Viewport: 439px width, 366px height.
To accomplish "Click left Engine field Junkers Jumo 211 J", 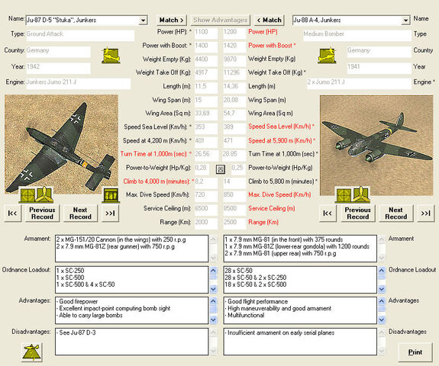I will pos(78,83).
